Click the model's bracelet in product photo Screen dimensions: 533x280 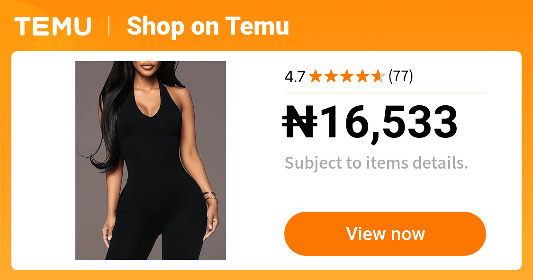coord(209,196)
